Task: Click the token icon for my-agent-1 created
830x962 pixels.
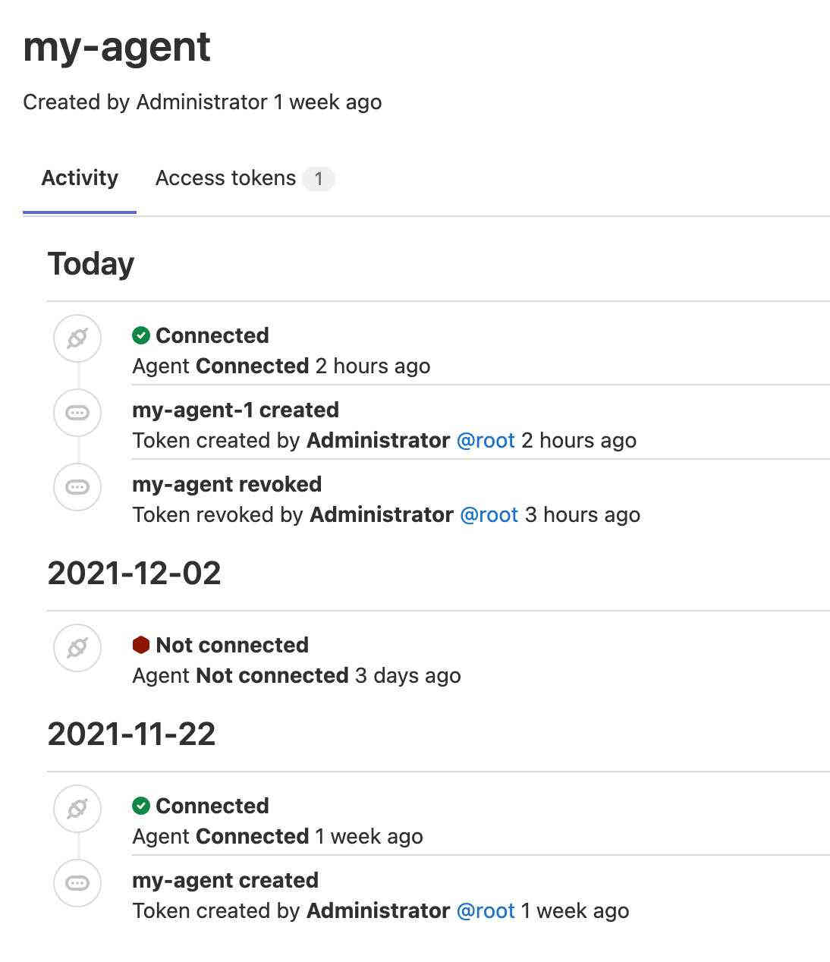Action: point(77,413)
